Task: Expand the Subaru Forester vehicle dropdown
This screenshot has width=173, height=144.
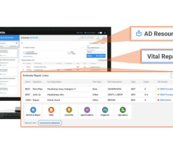Action: coord(83,48)
